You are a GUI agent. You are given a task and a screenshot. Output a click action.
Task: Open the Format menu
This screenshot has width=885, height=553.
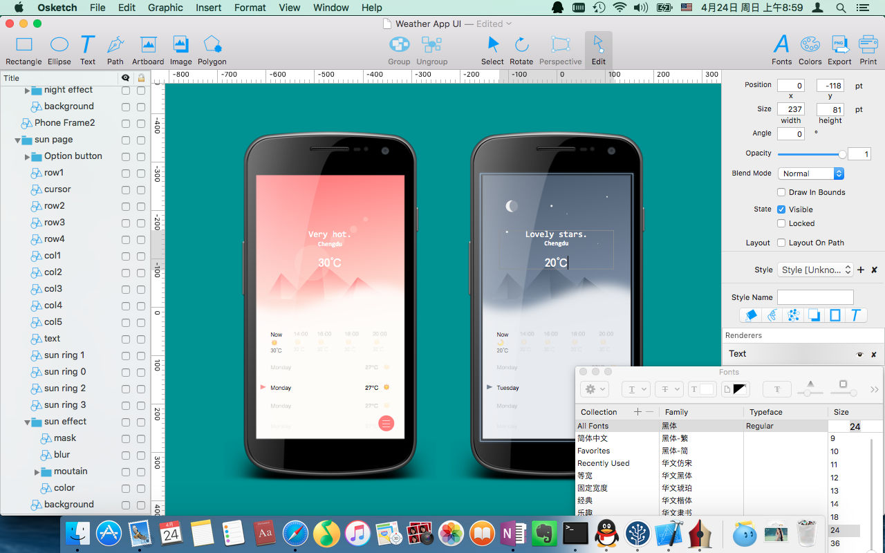pos(250,8)
